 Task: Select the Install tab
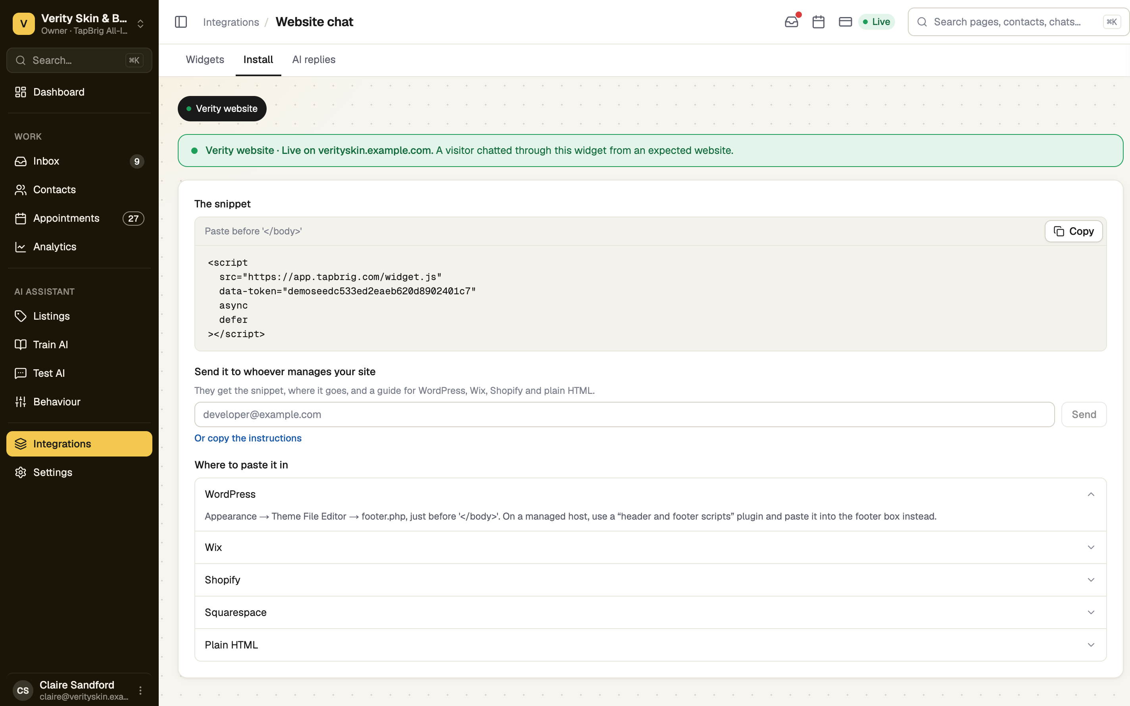point(258,60)
